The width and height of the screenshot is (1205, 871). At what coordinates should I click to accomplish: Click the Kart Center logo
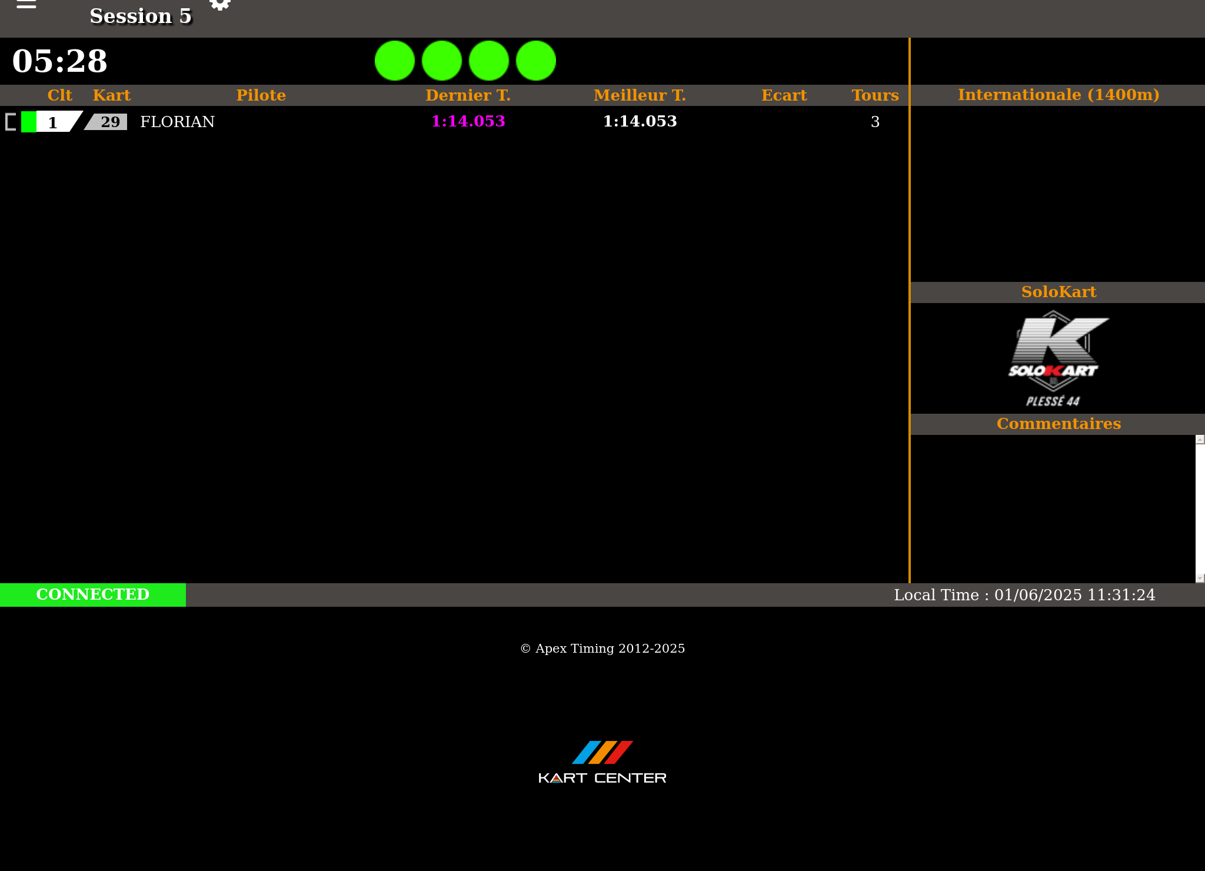(x=602, y=762)
